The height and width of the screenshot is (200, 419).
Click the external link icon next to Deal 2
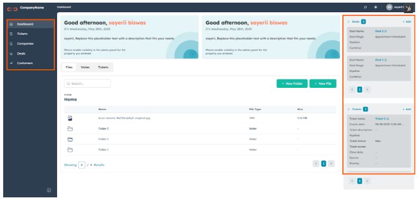[x=386, y=31]
